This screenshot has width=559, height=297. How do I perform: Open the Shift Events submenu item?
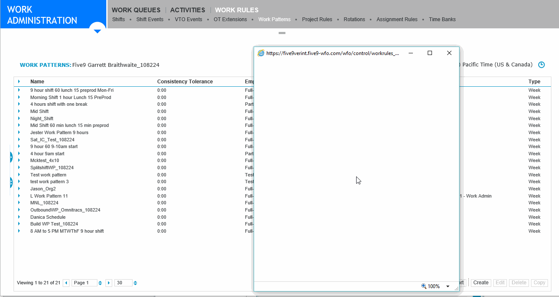tap(150, 19)
